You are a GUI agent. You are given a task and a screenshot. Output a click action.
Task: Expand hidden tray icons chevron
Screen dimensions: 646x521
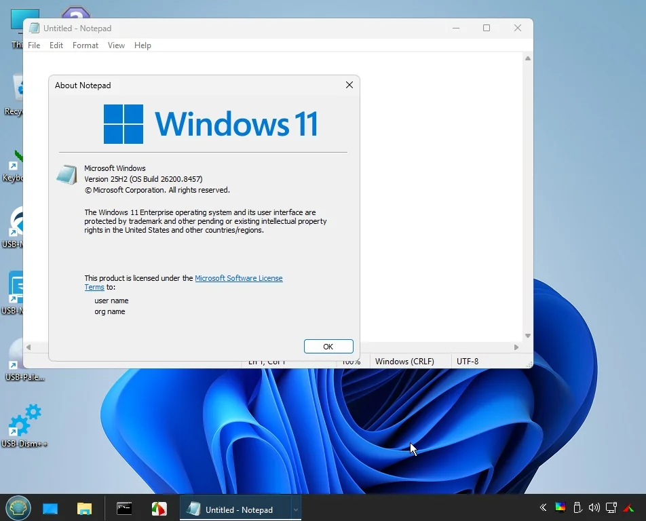(543, 507)
